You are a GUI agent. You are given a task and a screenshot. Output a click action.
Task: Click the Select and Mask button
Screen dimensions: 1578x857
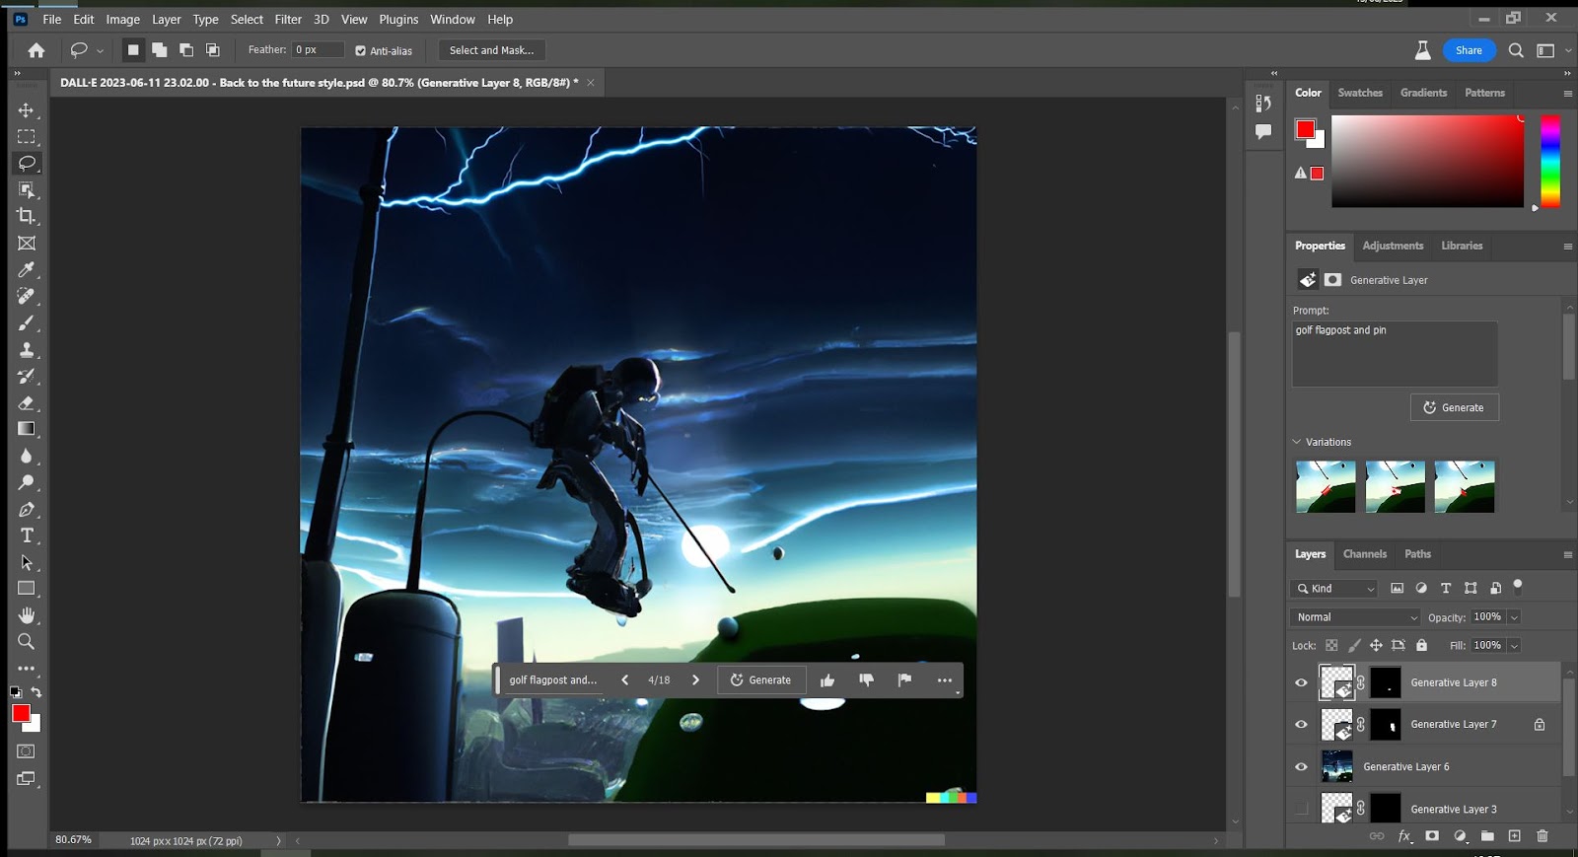491,50
